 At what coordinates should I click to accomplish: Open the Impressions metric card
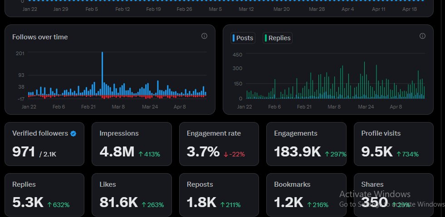pos(132,144)
